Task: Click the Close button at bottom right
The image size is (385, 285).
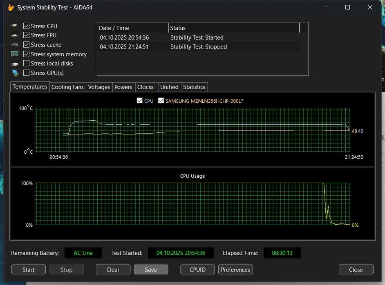Action: (x=356, y=270)
